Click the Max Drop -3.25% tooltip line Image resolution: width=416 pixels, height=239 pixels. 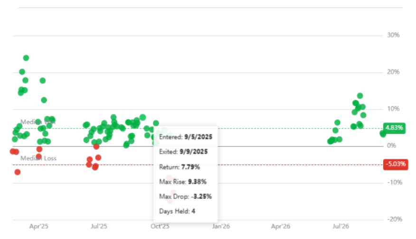[x=185, y=197]
